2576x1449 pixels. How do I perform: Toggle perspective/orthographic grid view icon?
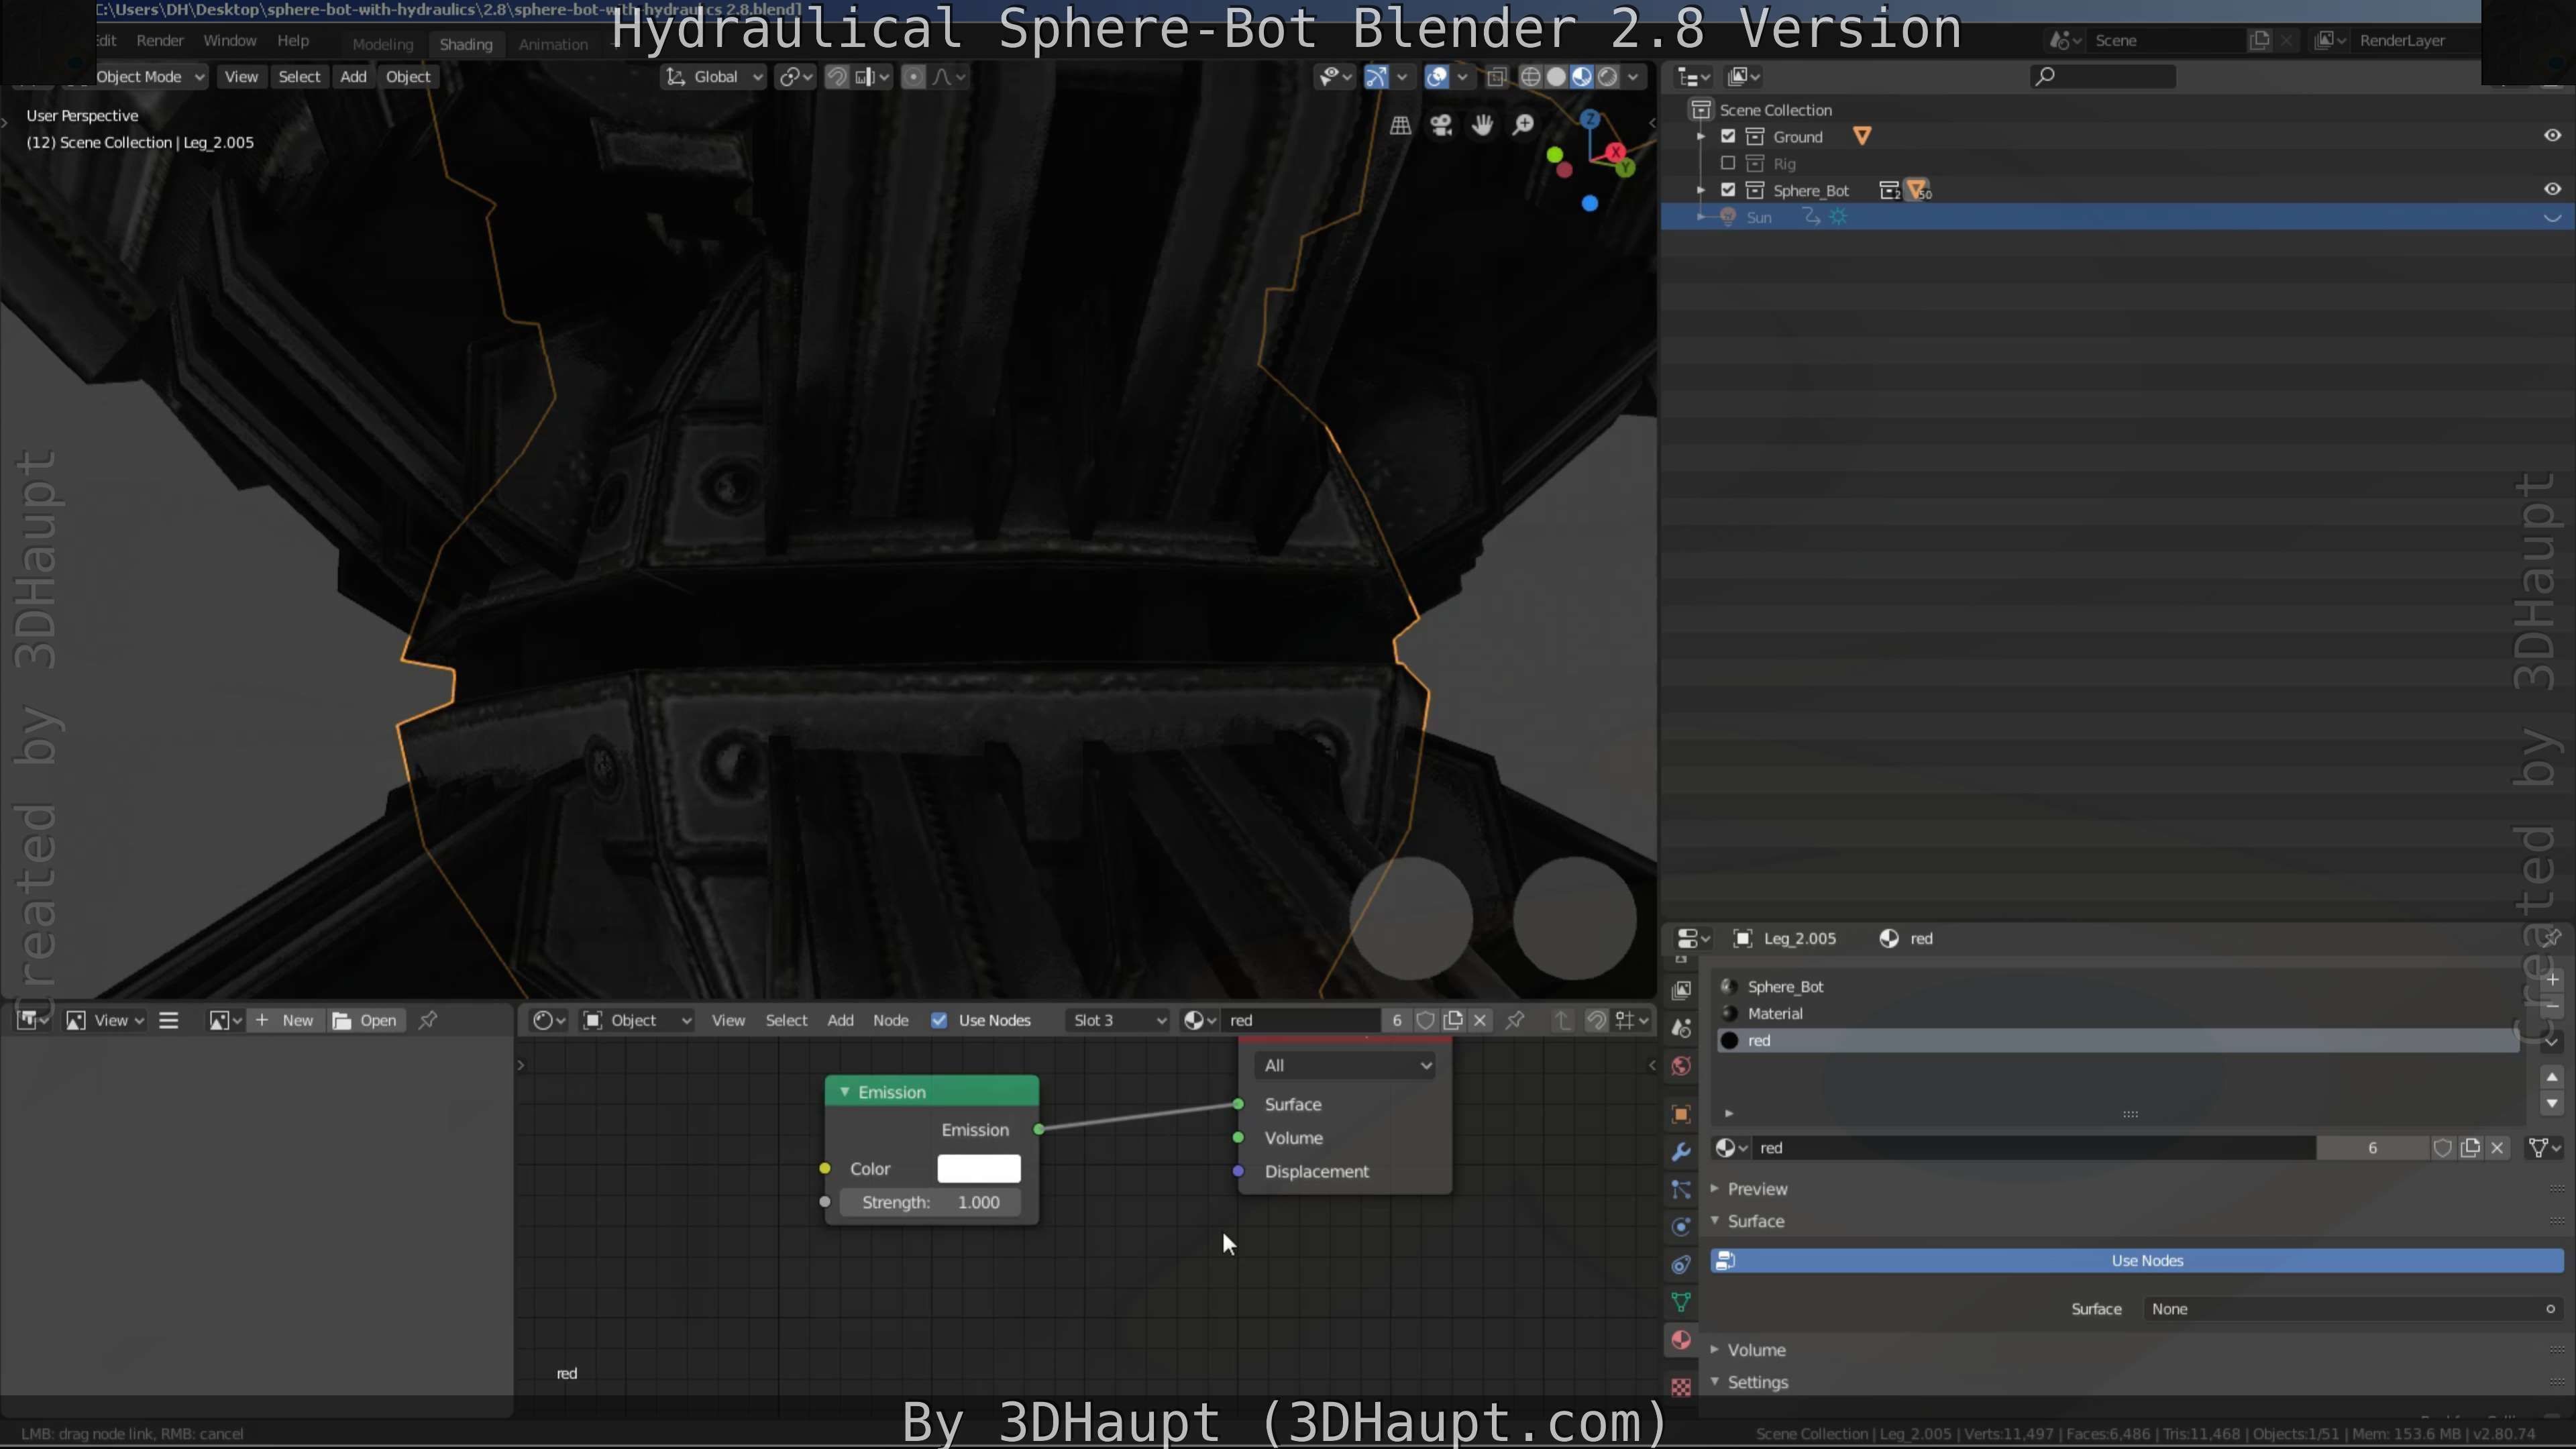(1400, 125)
